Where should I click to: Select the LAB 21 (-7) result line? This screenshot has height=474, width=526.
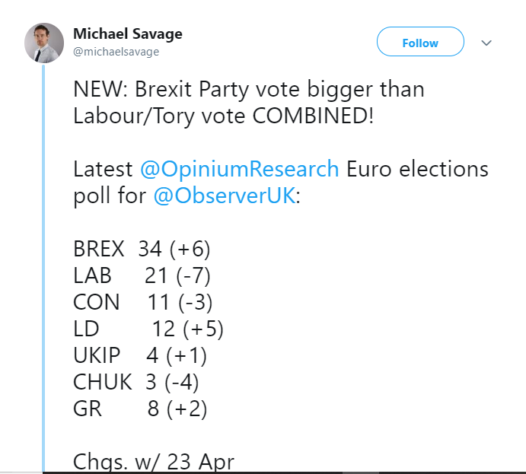[x=142, y=275]
